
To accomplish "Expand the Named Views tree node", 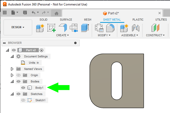I will point(12,69).
